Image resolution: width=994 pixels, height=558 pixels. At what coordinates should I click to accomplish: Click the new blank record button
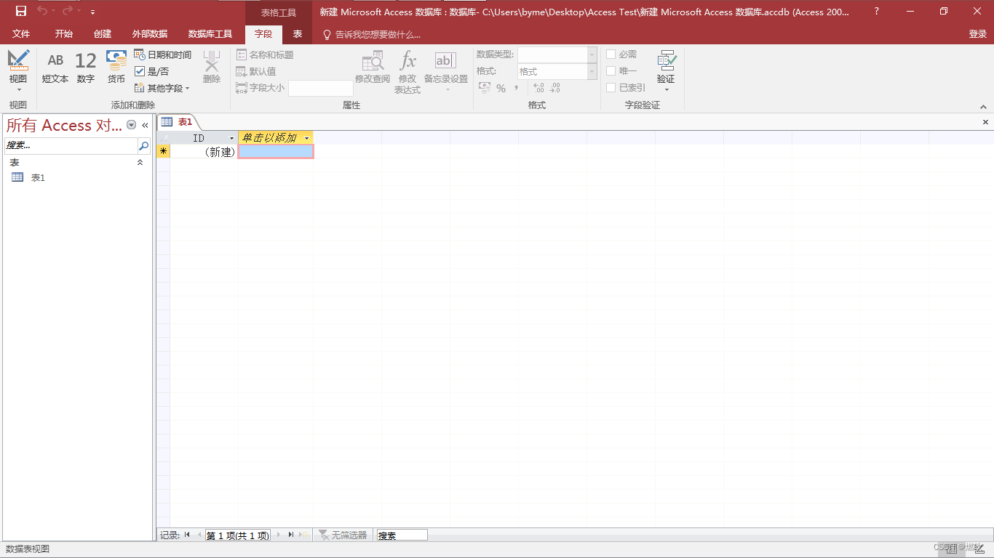click(304, 535)
